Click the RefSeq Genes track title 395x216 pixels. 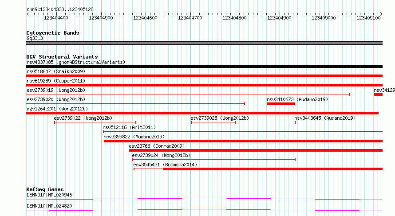click(45, 189)
